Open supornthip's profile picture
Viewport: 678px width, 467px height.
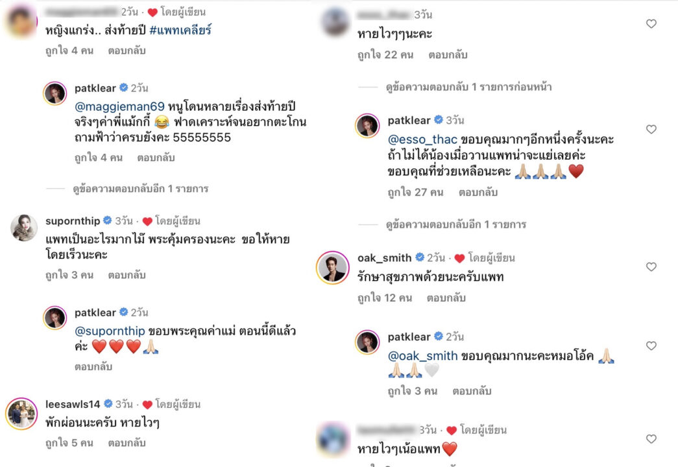point(24,228)
